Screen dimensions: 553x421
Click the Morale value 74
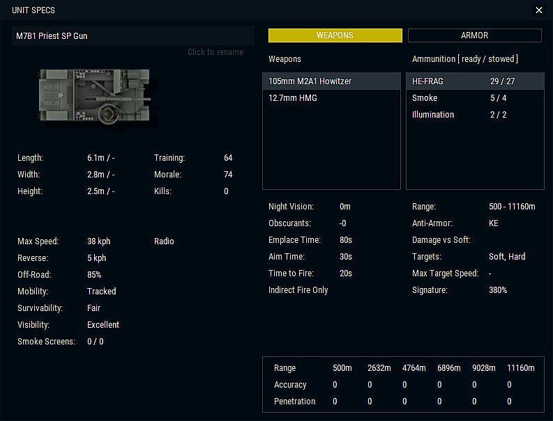[228, 175]
